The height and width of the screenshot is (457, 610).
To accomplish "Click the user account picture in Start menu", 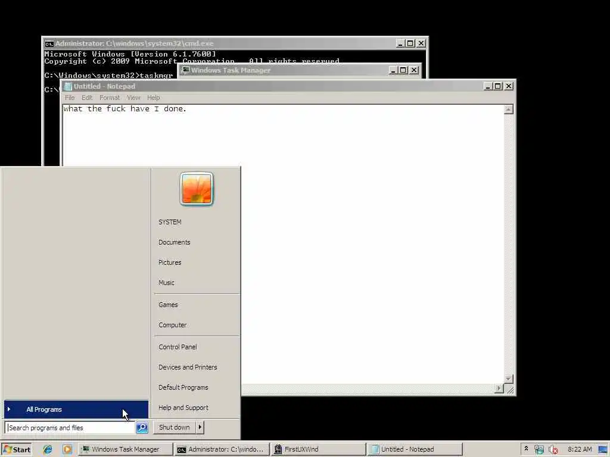I will pos(197,189).
